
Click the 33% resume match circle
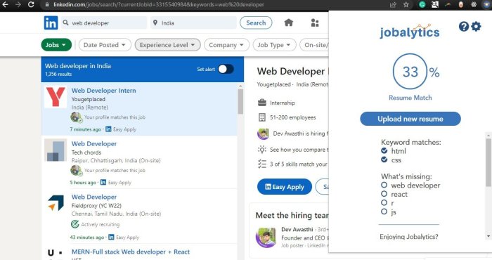point(410,72)
